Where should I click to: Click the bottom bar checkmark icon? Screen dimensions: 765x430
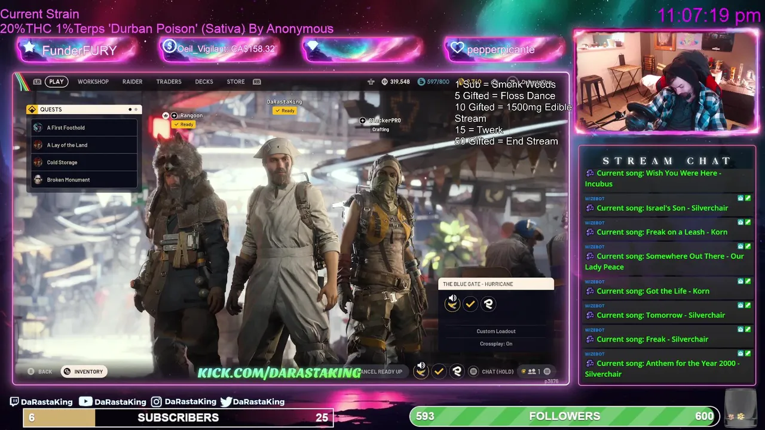(x=439, y=371)
